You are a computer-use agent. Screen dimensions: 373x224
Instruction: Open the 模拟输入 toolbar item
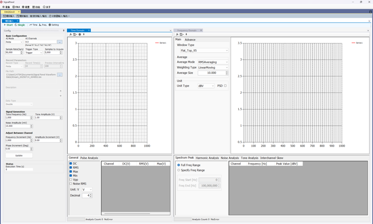tap(8, 16)
